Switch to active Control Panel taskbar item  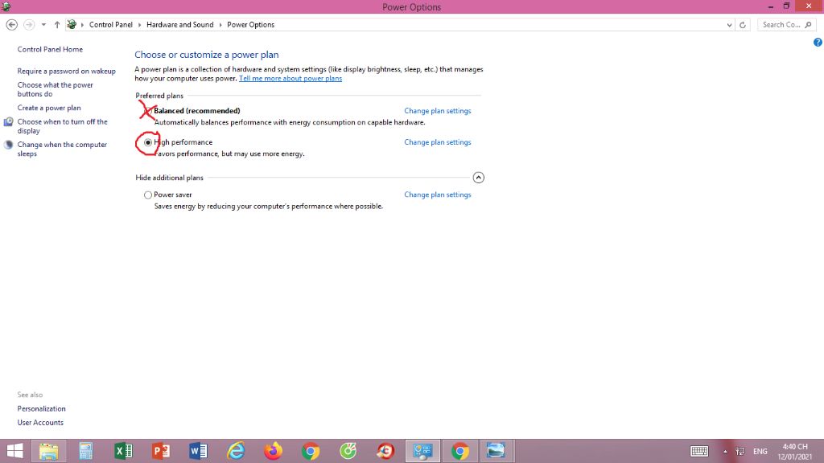[x=422, y=451]
